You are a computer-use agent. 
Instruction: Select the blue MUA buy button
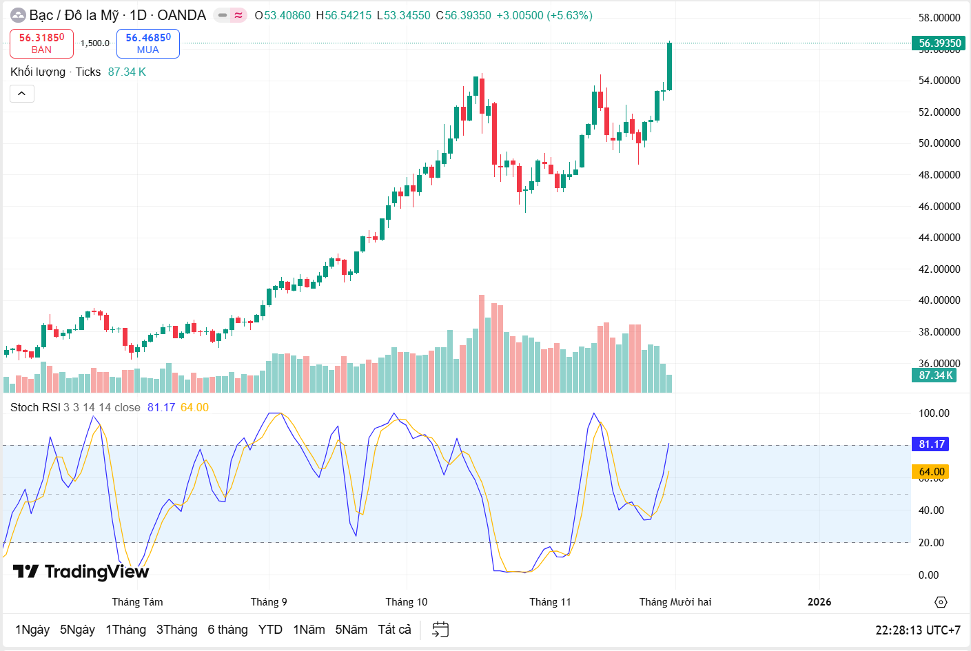[147, 43]
